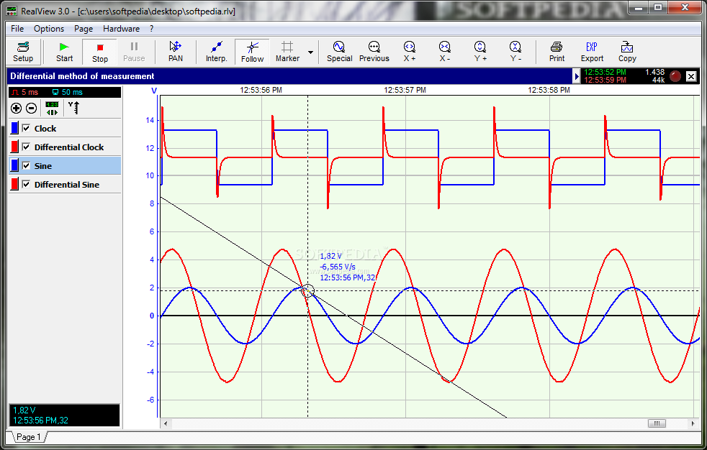Select the Differential Clock channel row

tap(65, 147)
